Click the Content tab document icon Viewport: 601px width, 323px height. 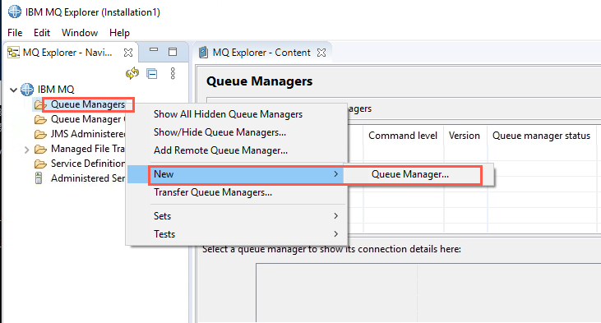(204, 52)
